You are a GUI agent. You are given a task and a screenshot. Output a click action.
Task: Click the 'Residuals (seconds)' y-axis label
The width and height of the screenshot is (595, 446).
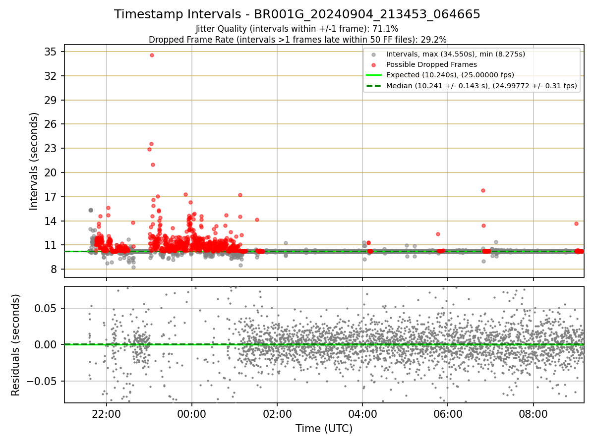tap(15, 345)
